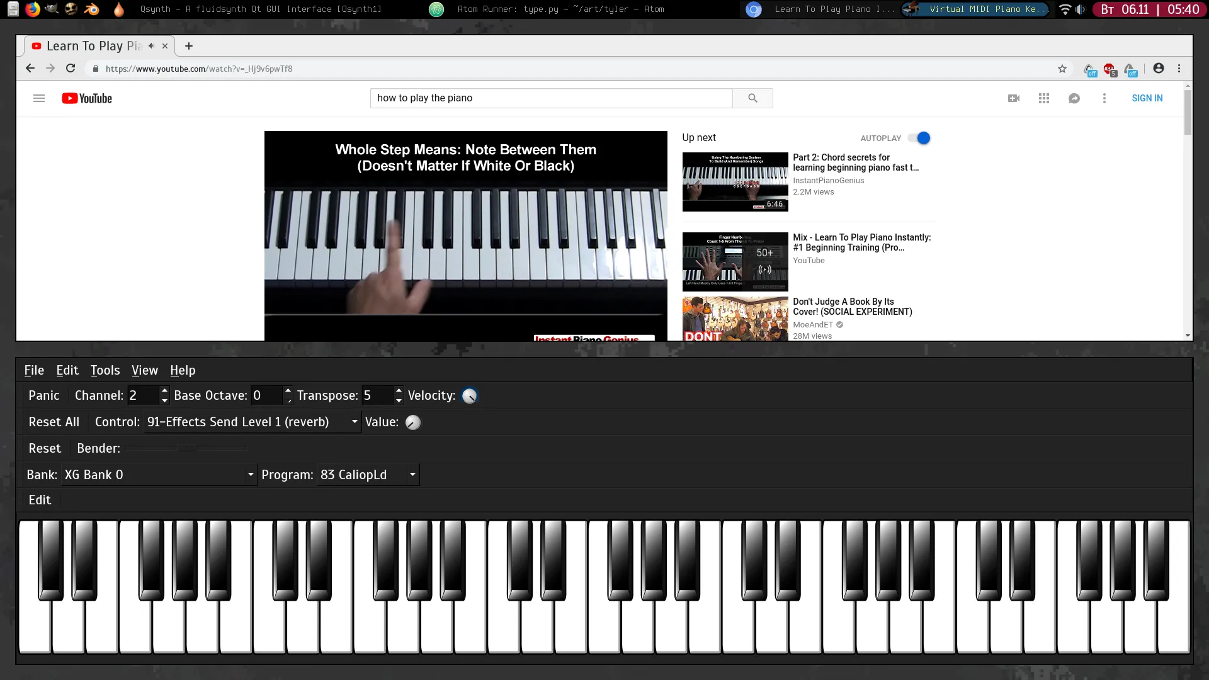Turn off the Autoplay switch
The width and height of the screenshot is (1209, 680).
click(920, 138)
